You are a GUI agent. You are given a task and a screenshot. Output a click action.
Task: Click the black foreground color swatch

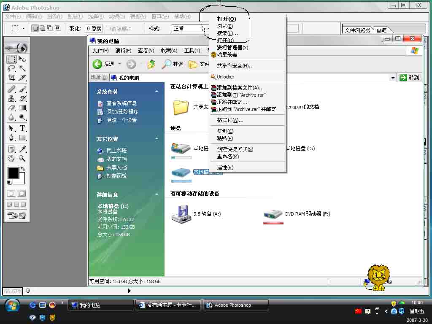point(13,173)
